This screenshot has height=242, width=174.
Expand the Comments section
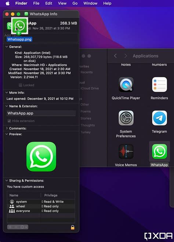tap(7, 128)
